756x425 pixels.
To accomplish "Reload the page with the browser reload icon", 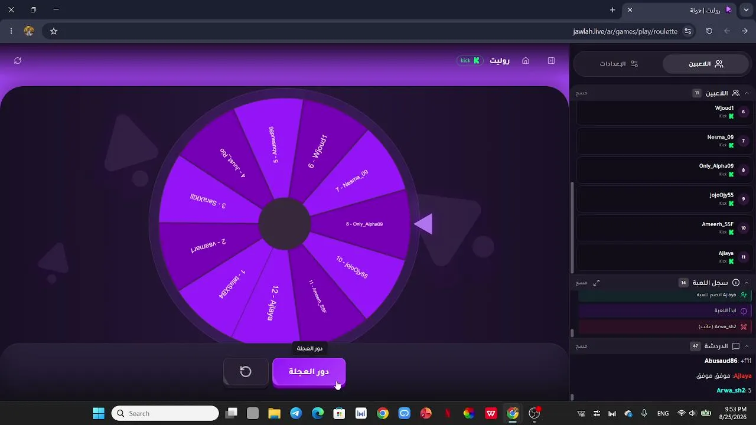I will (709, 31).
